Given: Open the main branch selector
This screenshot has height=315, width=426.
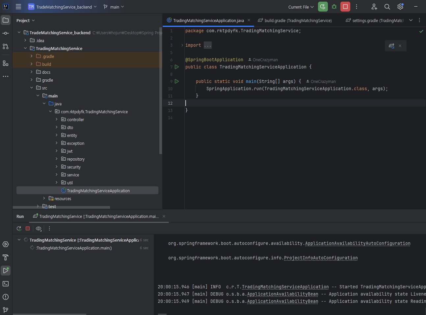Looking at the screenshot, I should coord(113,7).
